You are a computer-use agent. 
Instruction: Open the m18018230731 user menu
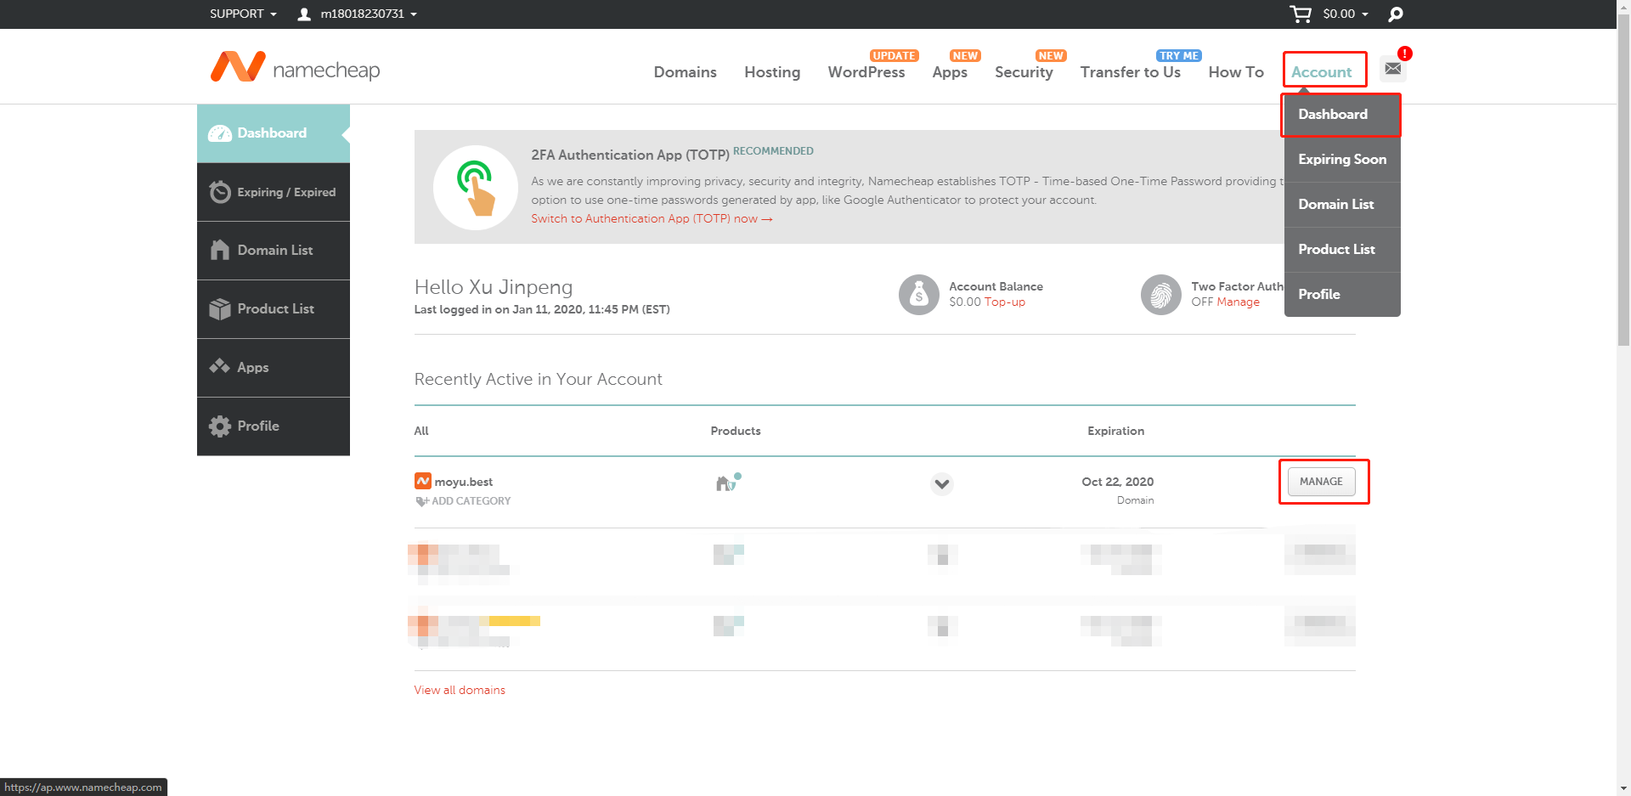[x=369, y=14]
